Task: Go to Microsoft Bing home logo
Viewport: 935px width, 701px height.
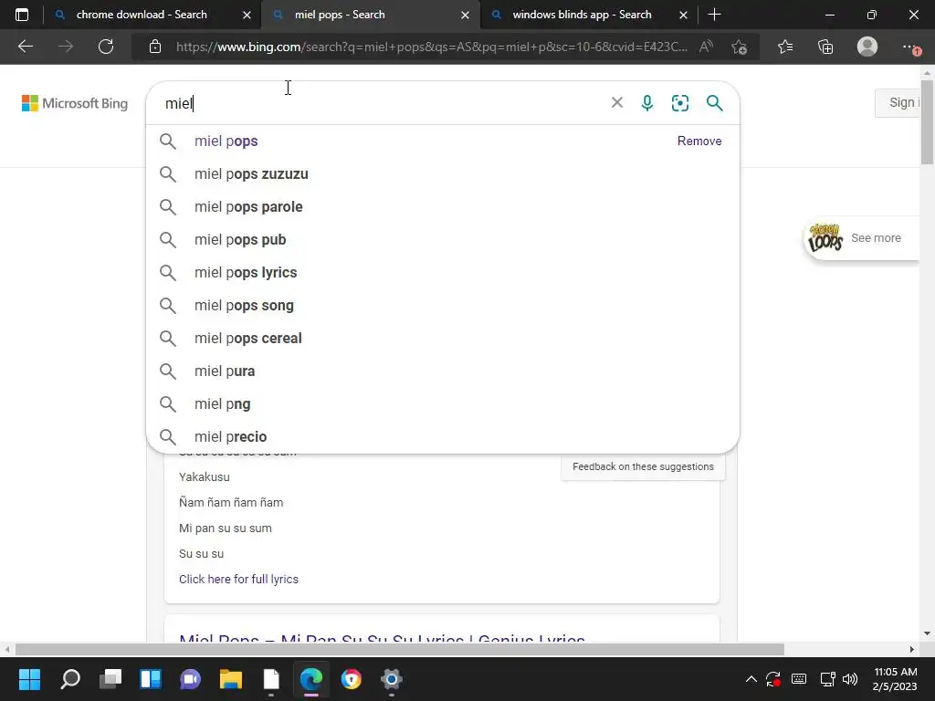Action: coord(75,103)
